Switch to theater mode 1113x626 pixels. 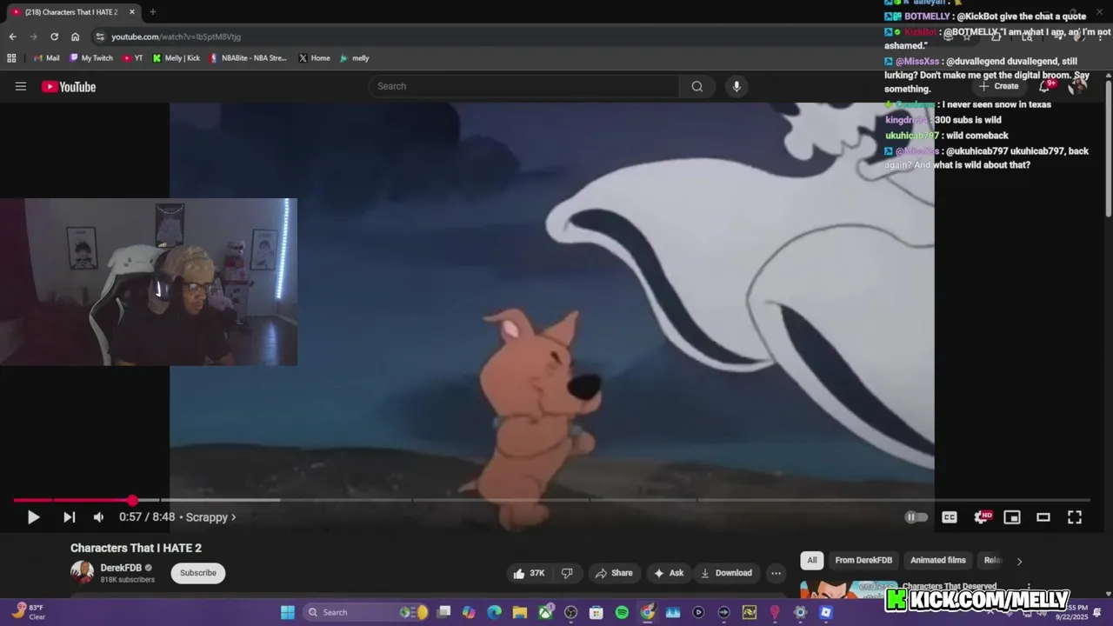click(1043, 517)
